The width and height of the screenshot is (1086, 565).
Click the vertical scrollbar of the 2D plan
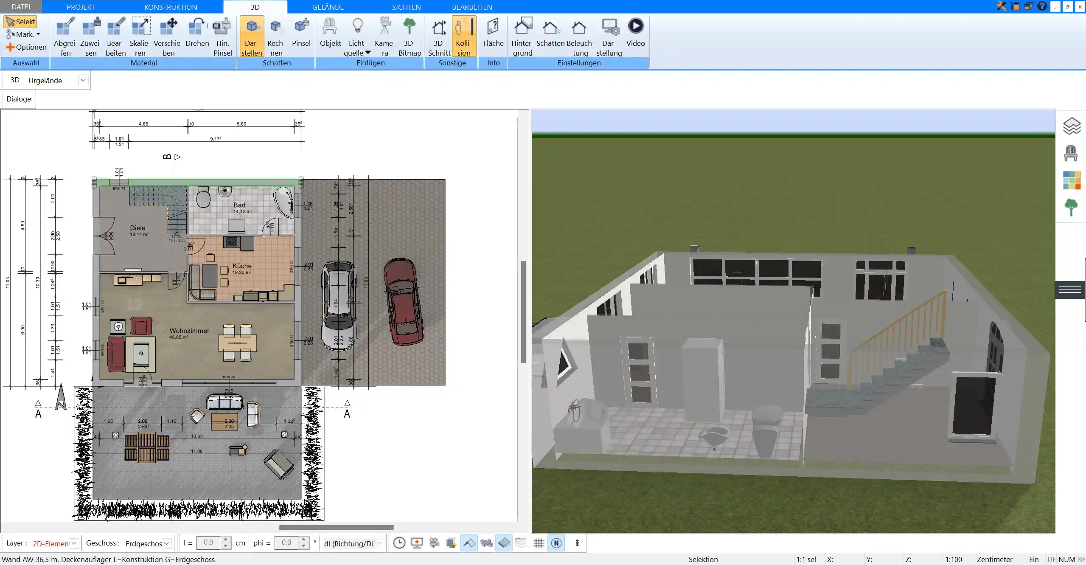pyautogui.click(x=524, y=312)
